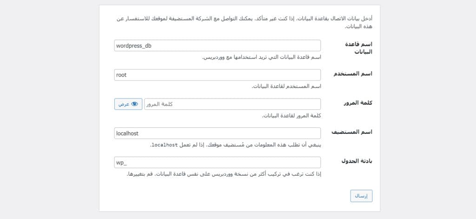Click the table prefix field containing wp_
Screen dimensions: 476x219
coord(218,162)
